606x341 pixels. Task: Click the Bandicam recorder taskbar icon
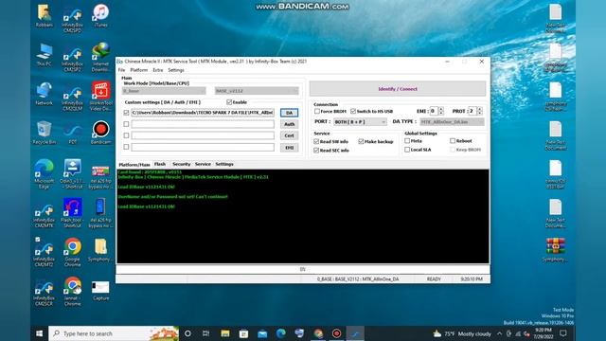tap(337, 333)
